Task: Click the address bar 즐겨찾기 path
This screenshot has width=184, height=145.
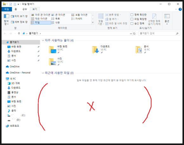Action: tap(34, 33)
